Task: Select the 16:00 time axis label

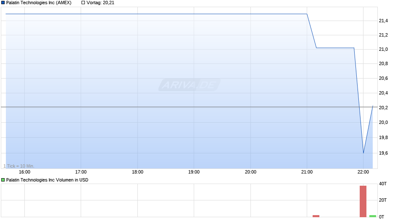Action: 24,172
